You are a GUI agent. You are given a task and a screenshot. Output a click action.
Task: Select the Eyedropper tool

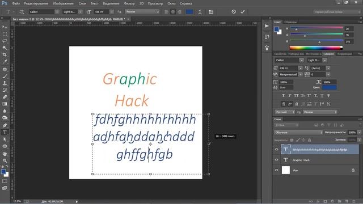(x=5, y=62)
